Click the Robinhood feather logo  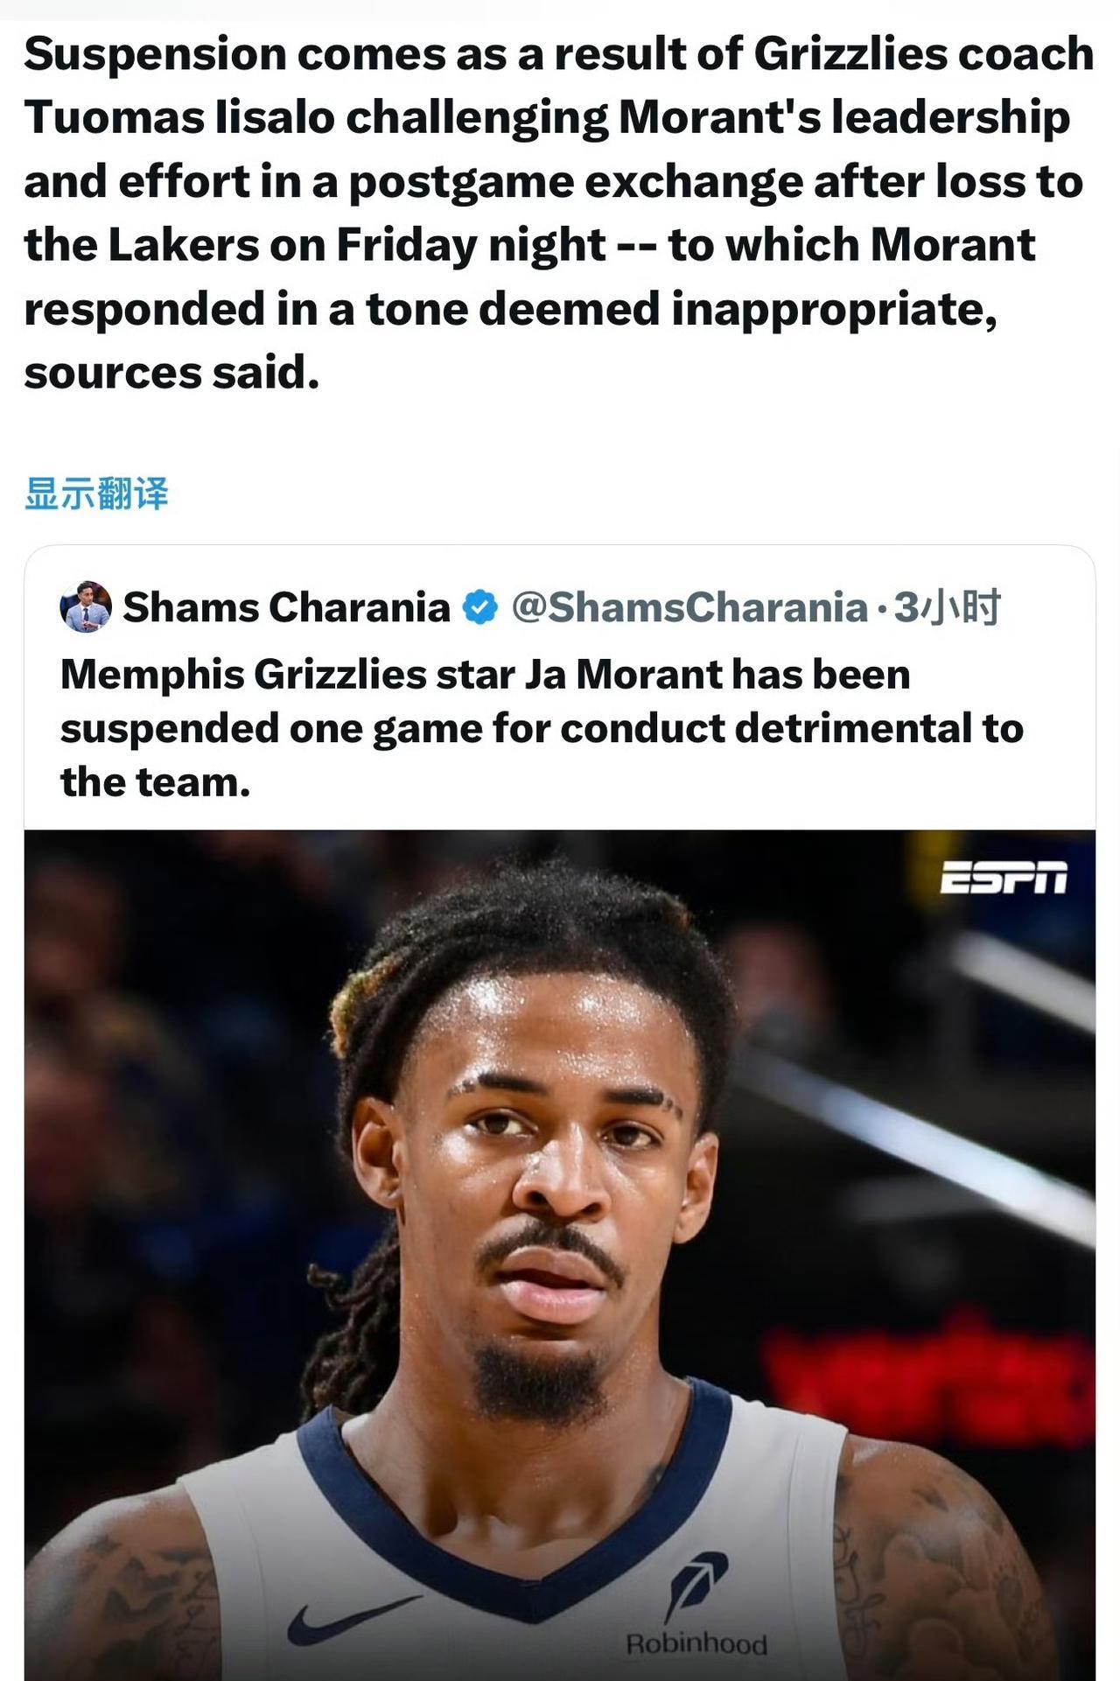click(698, 1586)
